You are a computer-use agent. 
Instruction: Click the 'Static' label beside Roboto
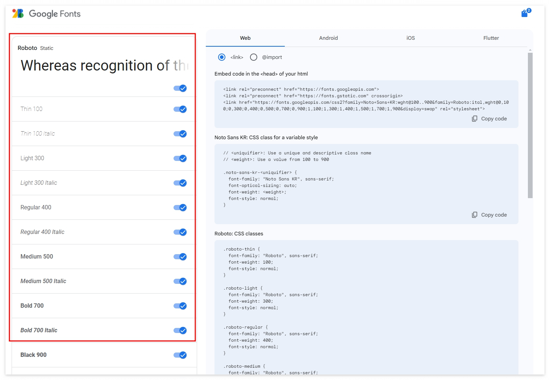[x=47, y=48]
